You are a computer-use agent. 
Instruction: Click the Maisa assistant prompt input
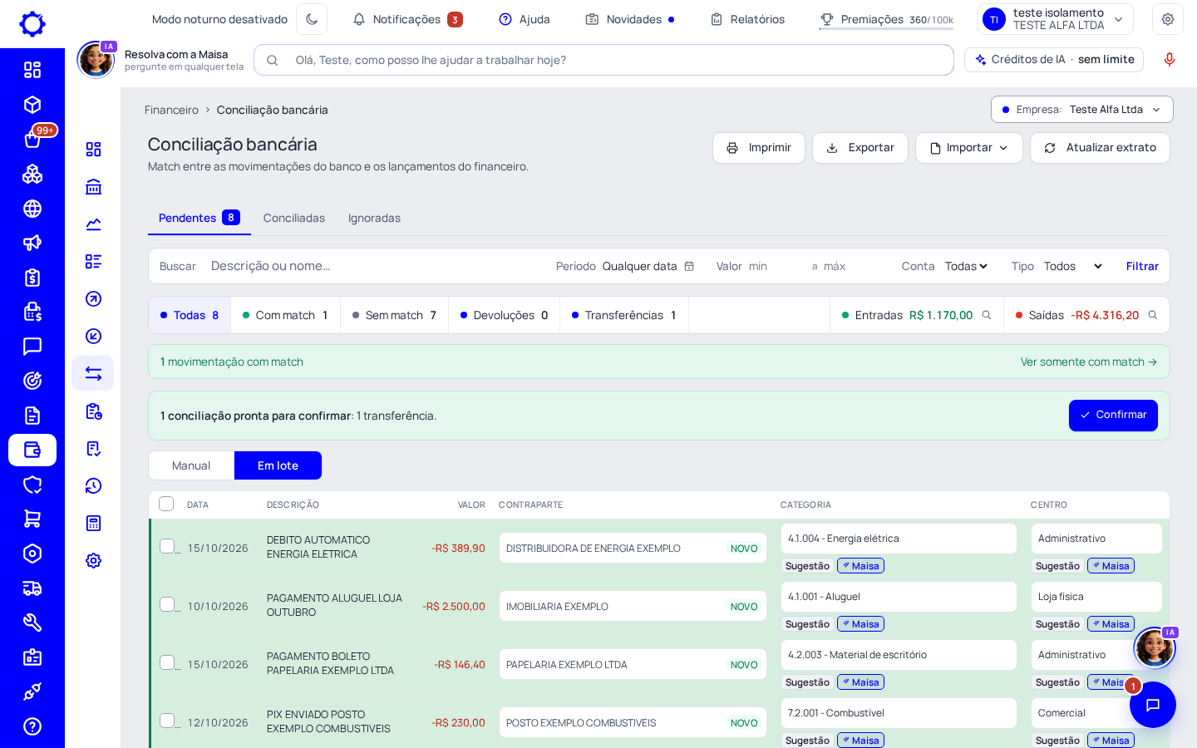tap(603, 60)
